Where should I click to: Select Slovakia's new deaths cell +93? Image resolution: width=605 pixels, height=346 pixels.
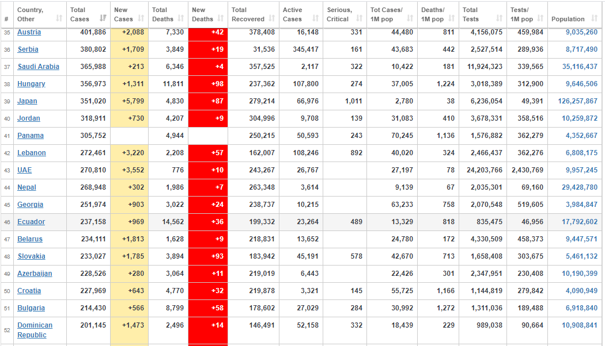click(x=208, y=256)
